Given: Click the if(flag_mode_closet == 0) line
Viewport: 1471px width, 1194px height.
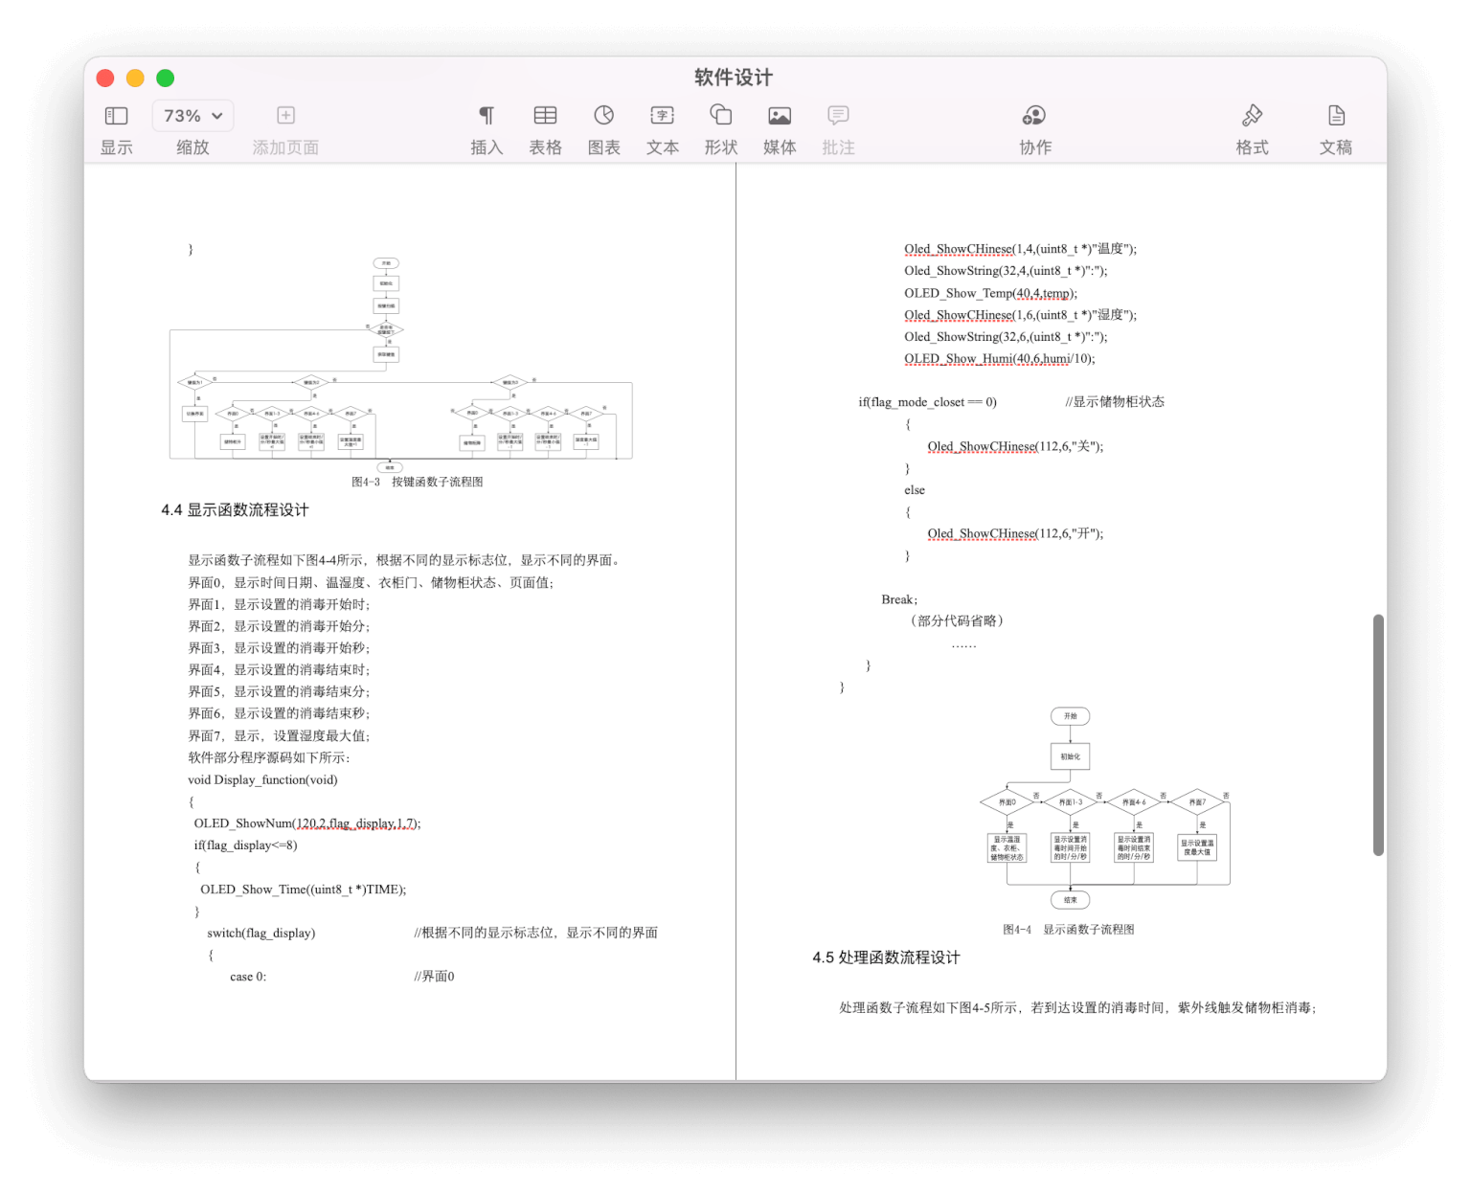Looking at the screenshot, I should 927,402.
